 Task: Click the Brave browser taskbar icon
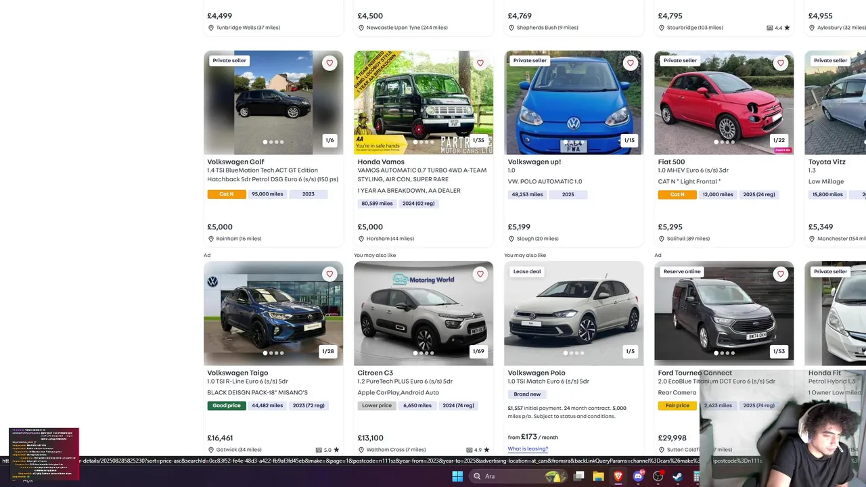[x=618, y=476]
